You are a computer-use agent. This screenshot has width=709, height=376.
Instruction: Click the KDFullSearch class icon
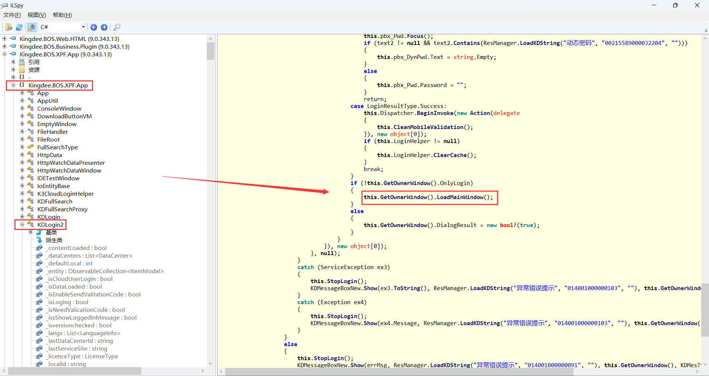(31, 201)
